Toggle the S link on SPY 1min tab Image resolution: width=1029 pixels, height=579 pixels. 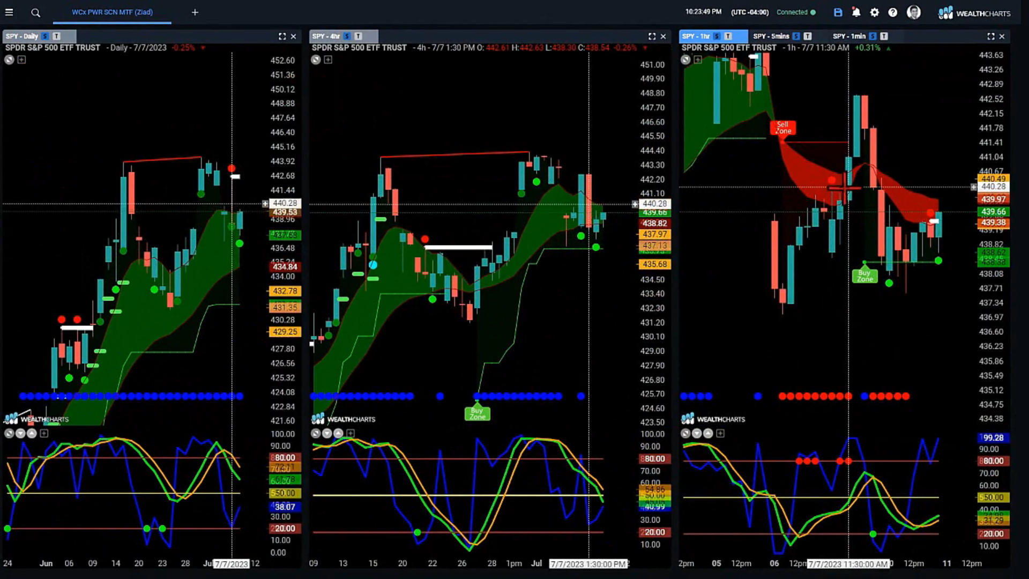(x=873, y=36)
